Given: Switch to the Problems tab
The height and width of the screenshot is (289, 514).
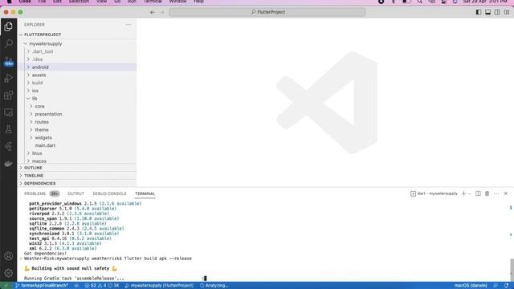Looking at the screenshot, I should [35, 193].
